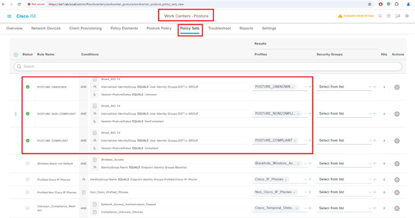This screenshot has height=218, width=415.
Task: Open the Client Provisioning tab
Action: click(86, 28)
